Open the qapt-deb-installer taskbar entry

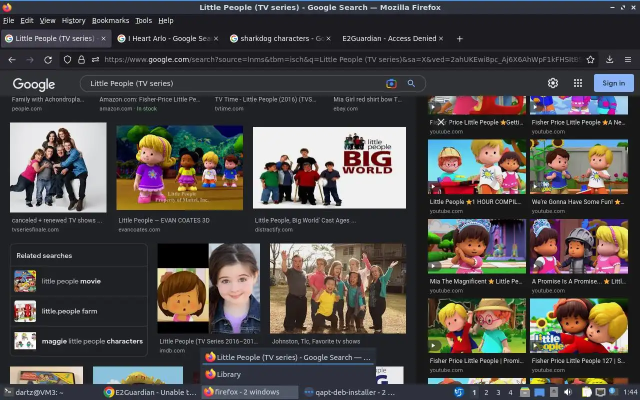[x=350, y=392]
